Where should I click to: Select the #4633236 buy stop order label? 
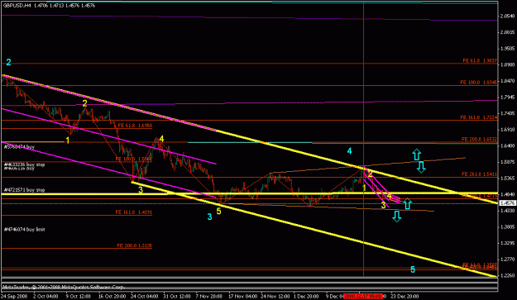click(24, 164)
